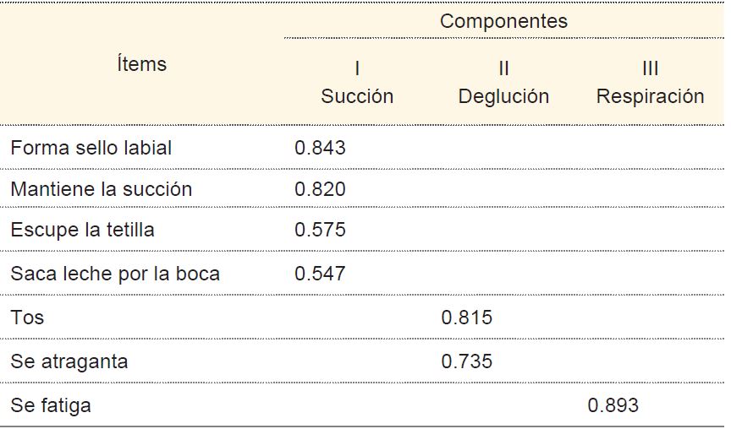731x429 pixels.
Task: Click the 0.815 value under Deglución
Action: click(x=466, y=318)
